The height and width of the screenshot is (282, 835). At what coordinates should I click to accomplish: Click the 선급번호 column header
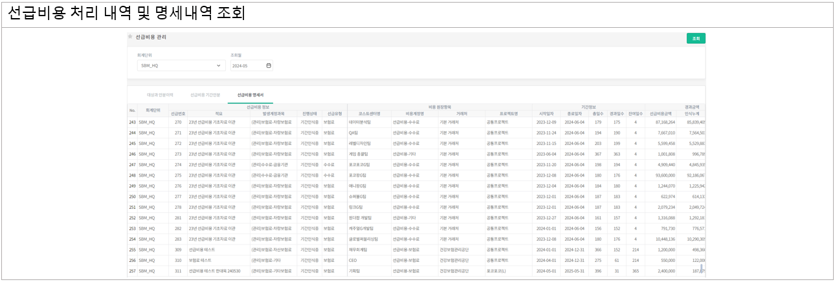pos(178,114)
